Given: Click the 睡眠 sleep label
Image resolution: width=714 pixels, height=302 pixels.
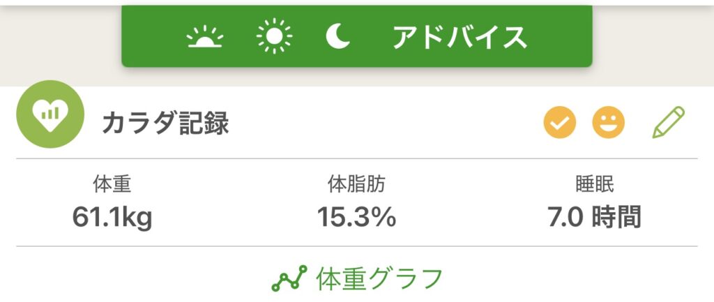Looking at the screenshot, I should click(594, 184).
